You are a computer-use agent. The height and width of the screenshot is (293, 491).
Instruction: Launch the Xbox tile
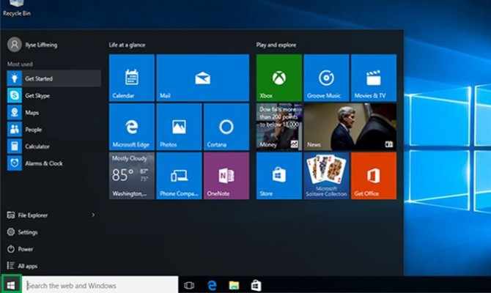[279, 78]
